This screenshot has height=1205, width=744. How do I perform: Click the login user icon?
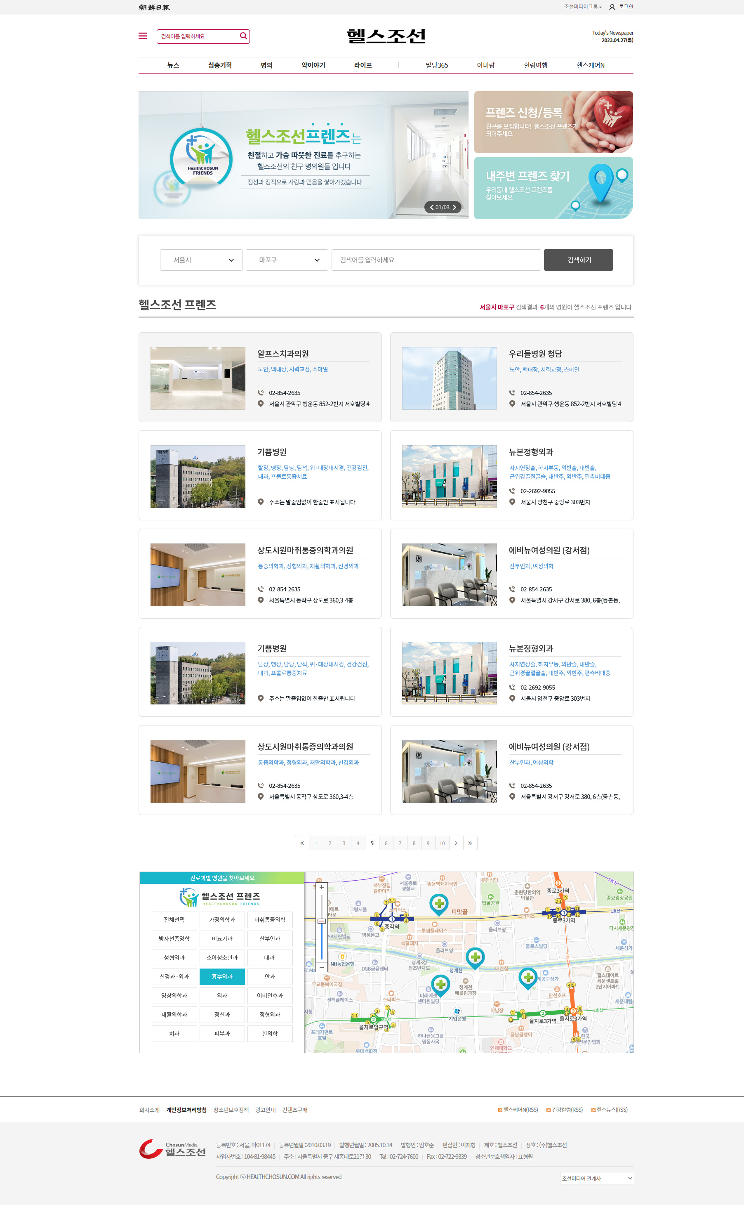coord(612,7)
